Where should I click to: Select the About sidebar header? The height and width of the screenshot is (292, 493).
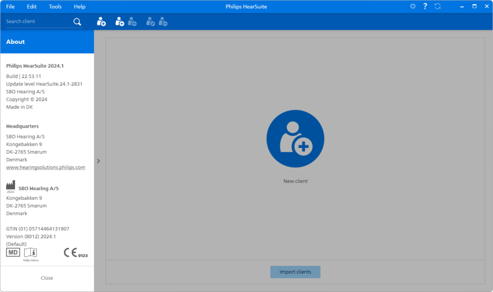click(15, 42)
